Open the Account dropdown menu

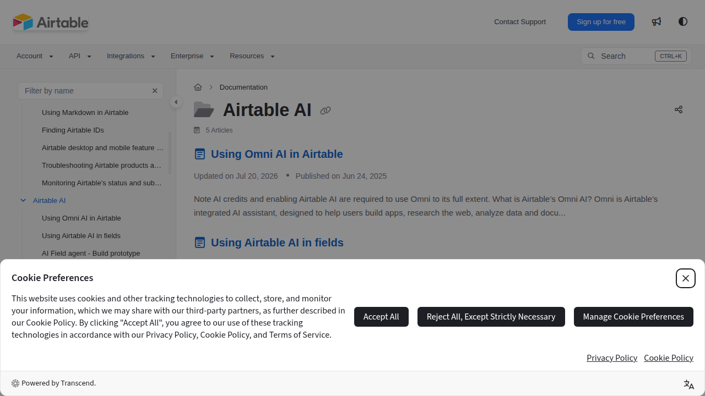pos(35,56)
